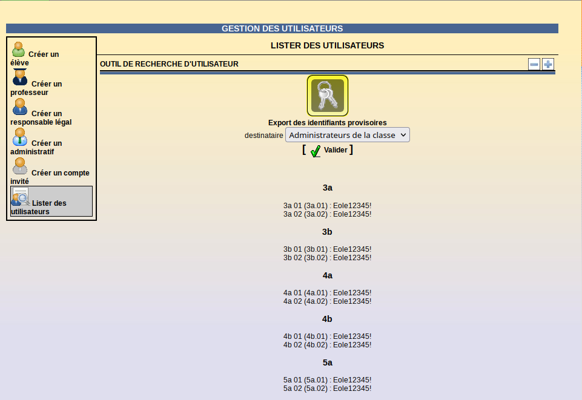This screenshot has height=400, width=582.
Task: Open the destinataire dropdown
Action: (x=348, y=135)
